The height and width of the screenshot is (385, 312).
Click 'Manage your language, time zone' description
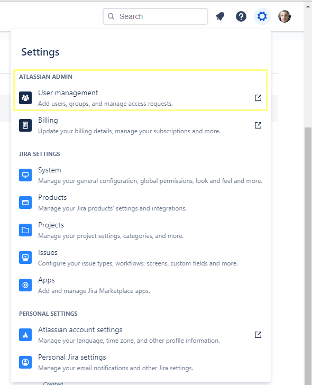pyautogui.click(x=129, y=341)
